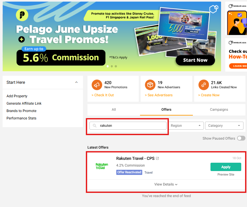247x207 pixels.
Task: Toggle Show Paused Offers switch
Action: (x=241, y=138)
